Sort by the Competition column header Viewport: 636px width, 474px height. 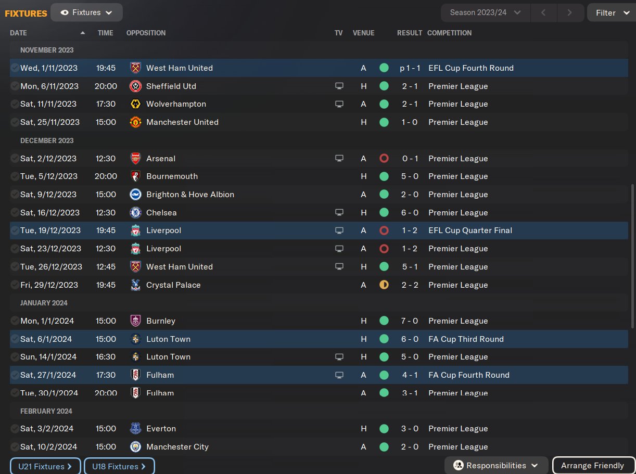point(450,33)
